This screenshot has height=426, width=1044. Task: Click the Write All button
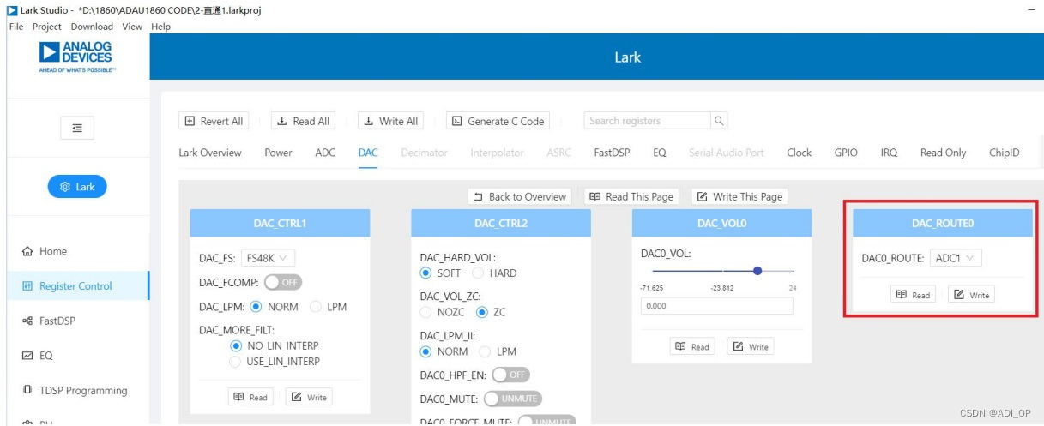(x=390, y=121)
